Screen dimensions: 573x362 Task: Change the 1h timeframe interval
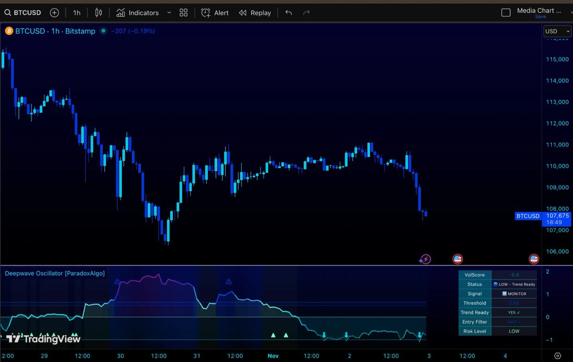(76, 13)
